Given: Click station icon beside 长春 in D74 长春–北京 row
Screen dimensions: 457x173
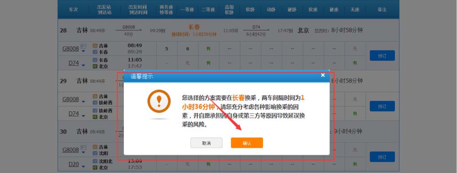Looking at the screenshot, I should pos(95,60).
